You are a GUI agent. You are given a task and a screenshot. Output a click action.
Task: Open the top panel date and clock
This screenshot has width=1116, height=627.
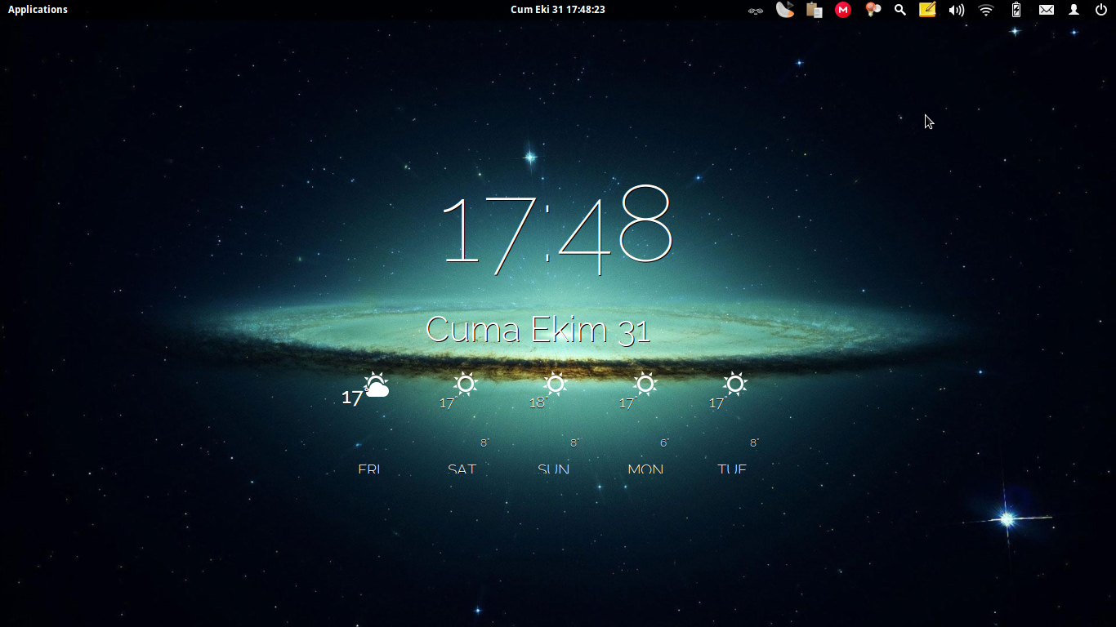coord(558,10)
